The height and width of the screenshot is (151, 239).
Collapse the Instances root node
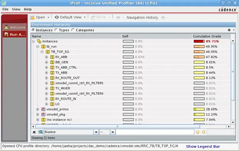click(x=33, y=41)
